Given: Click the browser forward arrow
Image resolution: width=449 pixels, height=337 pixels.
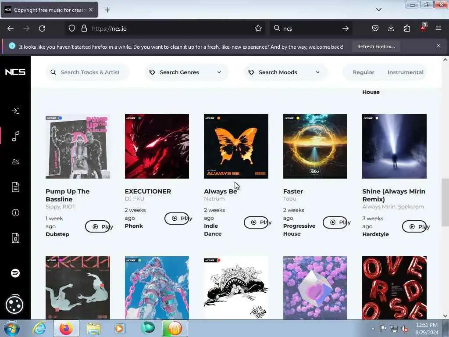Looking at the screenshot, I should click(26, 29).
